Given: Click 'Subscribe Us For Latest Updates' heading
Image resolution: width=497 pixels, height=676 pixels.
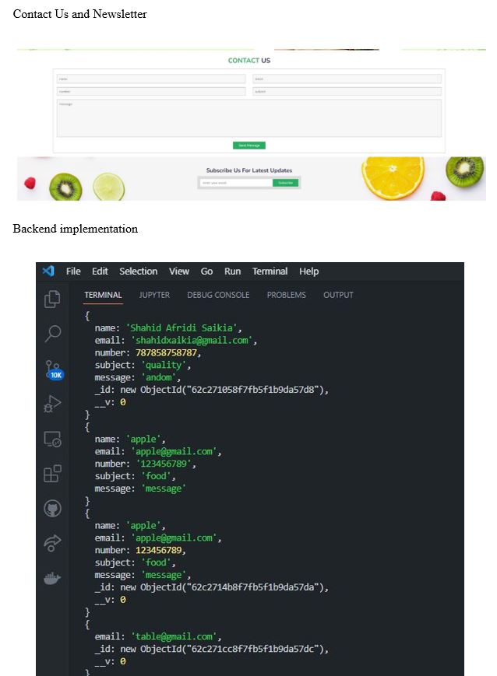Looking at the screenshot, I should click(x=249, y=170).
